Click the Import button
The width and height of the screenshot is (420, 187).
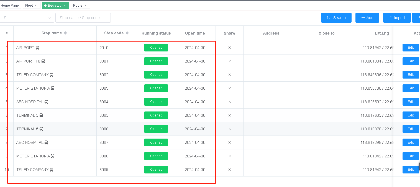[397, 18]
